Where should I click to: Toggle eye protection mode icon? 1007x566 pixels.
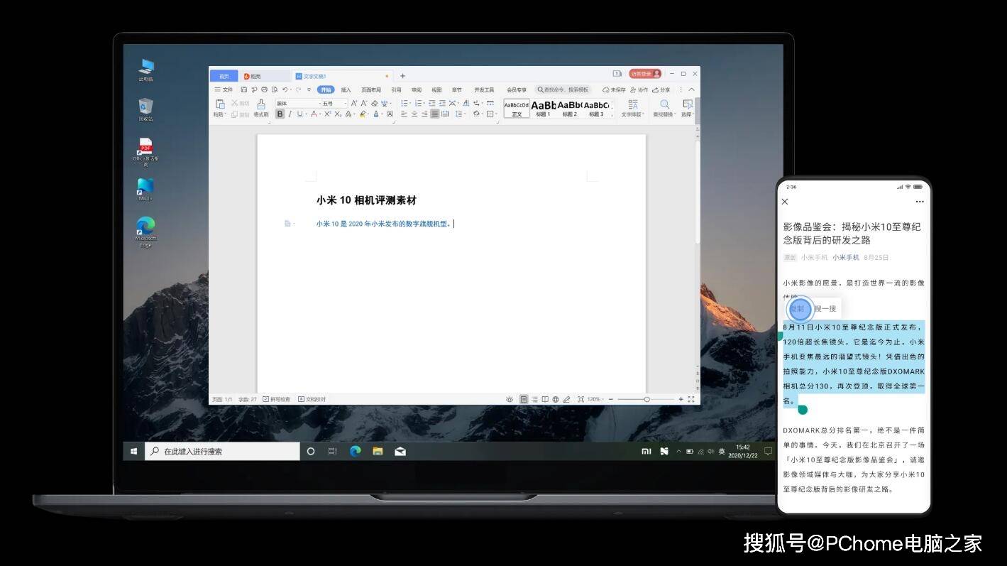click(x=510, y=399)
